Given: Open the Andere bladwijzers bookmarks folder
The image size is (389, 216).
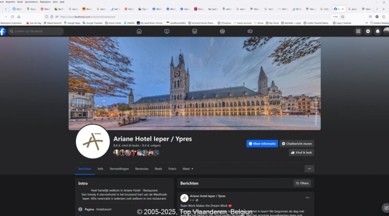Looking at the screenshot, I should pyautogui.click(x=380, y=23).
